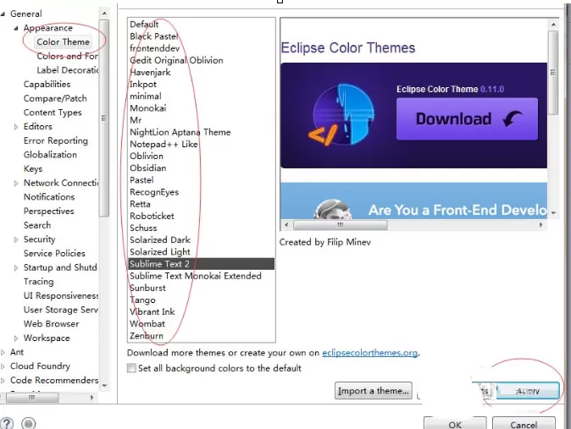This screenshot has width=571, height=429.
Task: Collapse the General tree node
Action: (x=3, y=14)
